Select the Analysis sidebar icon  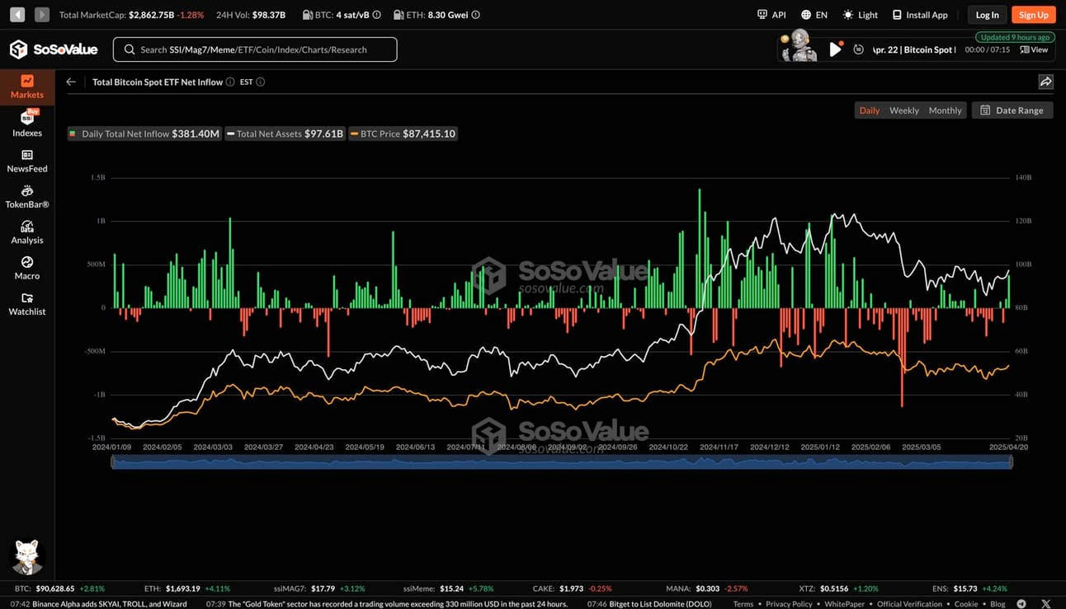click(x=27, y=232)
